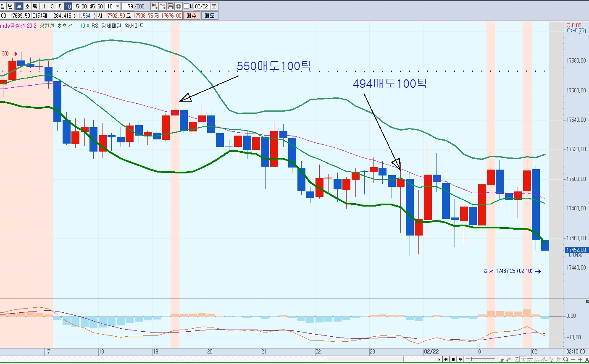
Task: Zoom in with the plus icon
Action: pyautogui.click(x=580, y=360)
